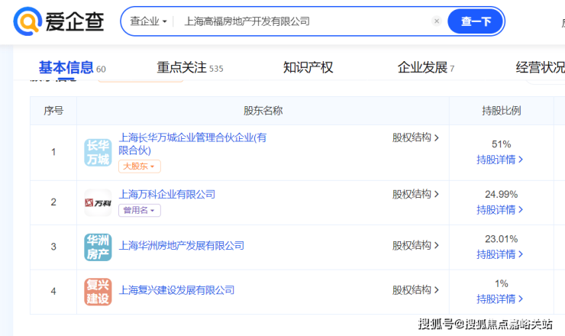The image size is (565, 336).
Task: Click the 持股比例 column header
Action: pos(501,111)
